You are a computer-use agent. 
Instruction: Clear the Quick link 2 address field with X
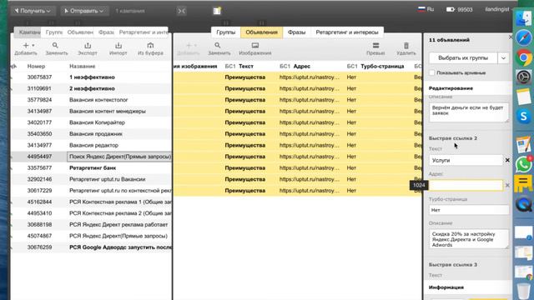[x=507, y=185]
